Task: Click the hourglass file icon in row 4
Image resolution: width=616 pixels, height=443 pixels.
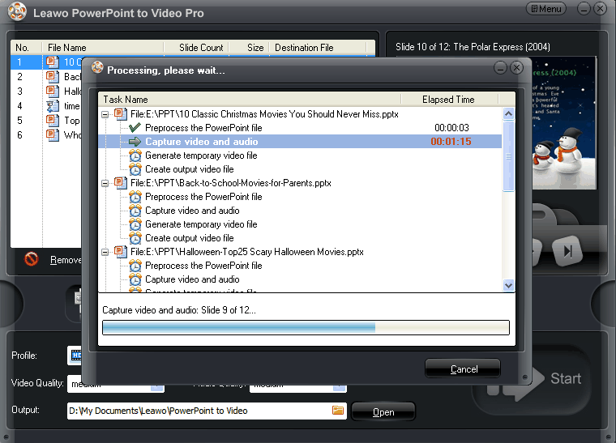Action: pos(52,106)
